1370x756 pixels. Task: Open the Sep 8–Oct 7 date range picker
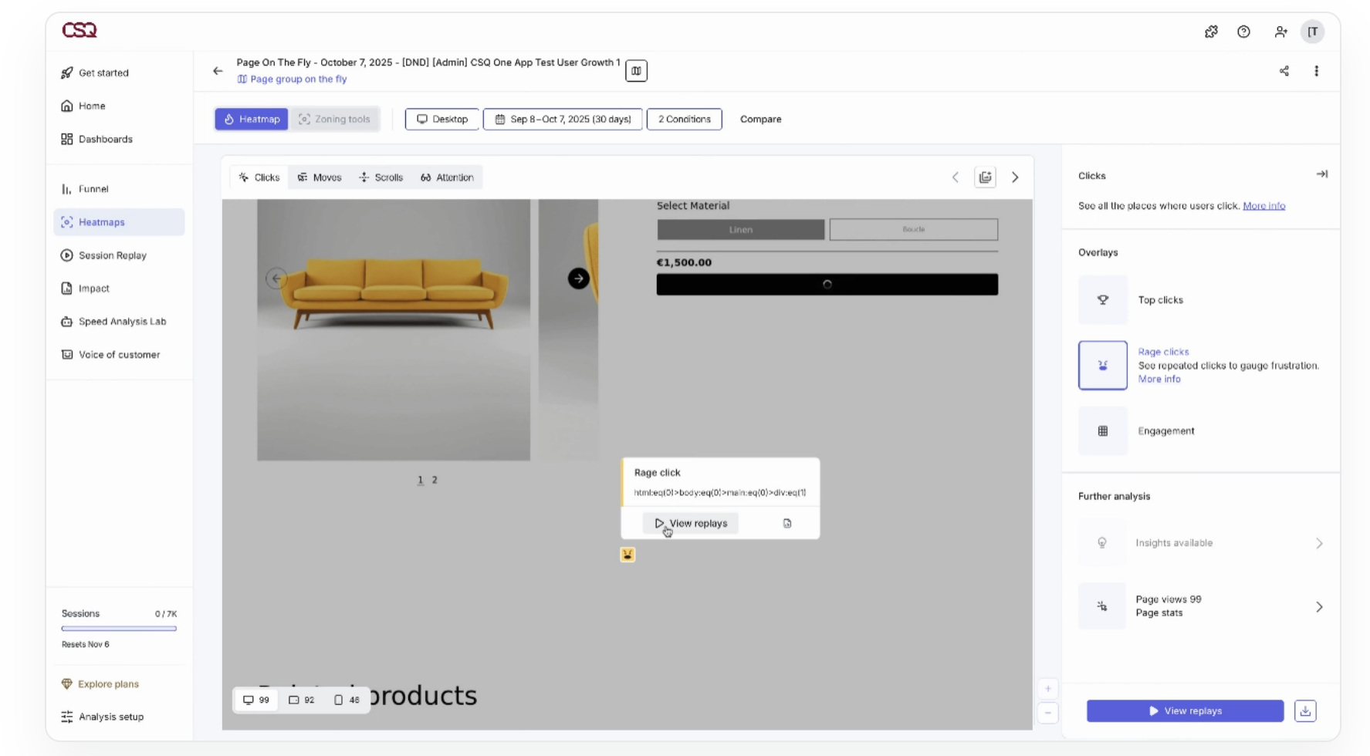coord(563,119)
